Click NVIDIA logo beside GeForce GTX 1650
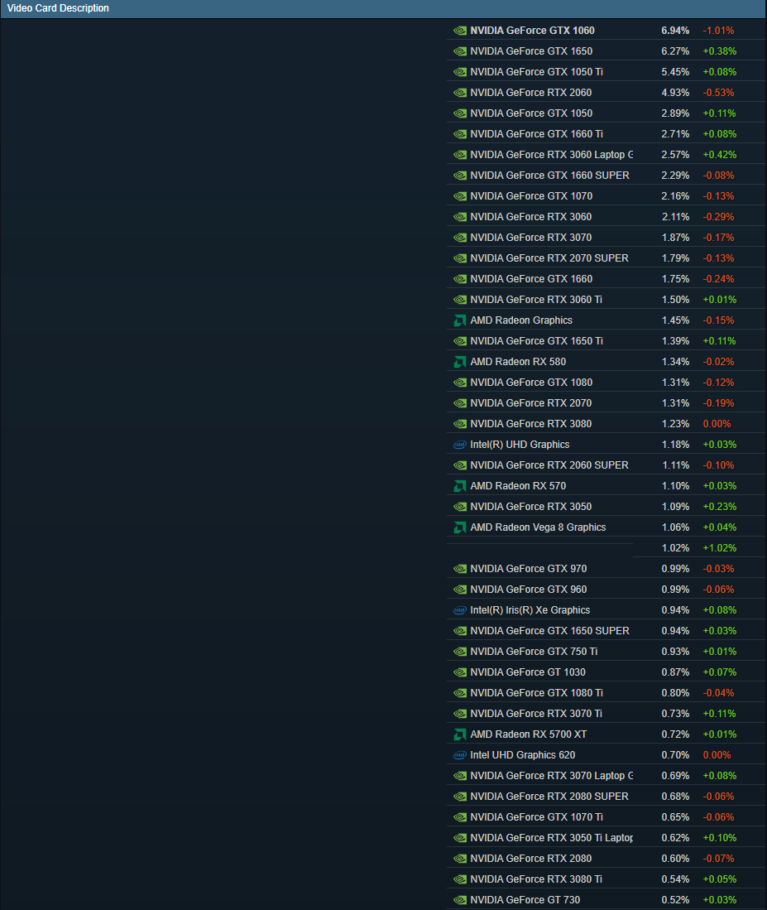767x910 pixels. tap(460, 51)
